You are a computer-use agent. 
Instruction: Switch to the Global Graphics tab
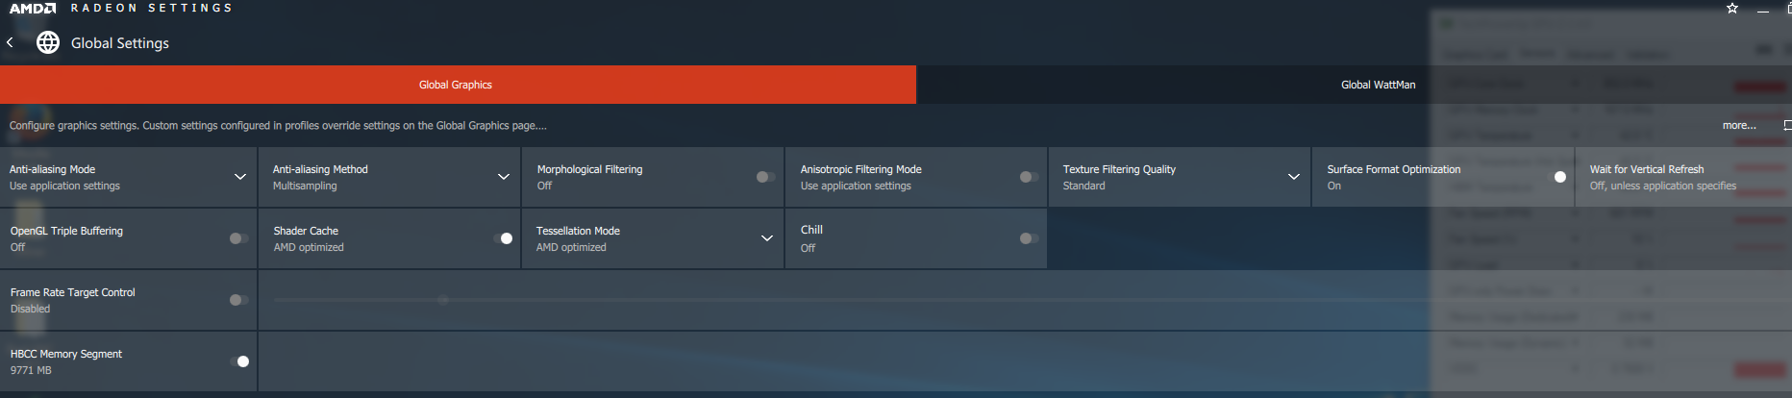pos(458,85)
